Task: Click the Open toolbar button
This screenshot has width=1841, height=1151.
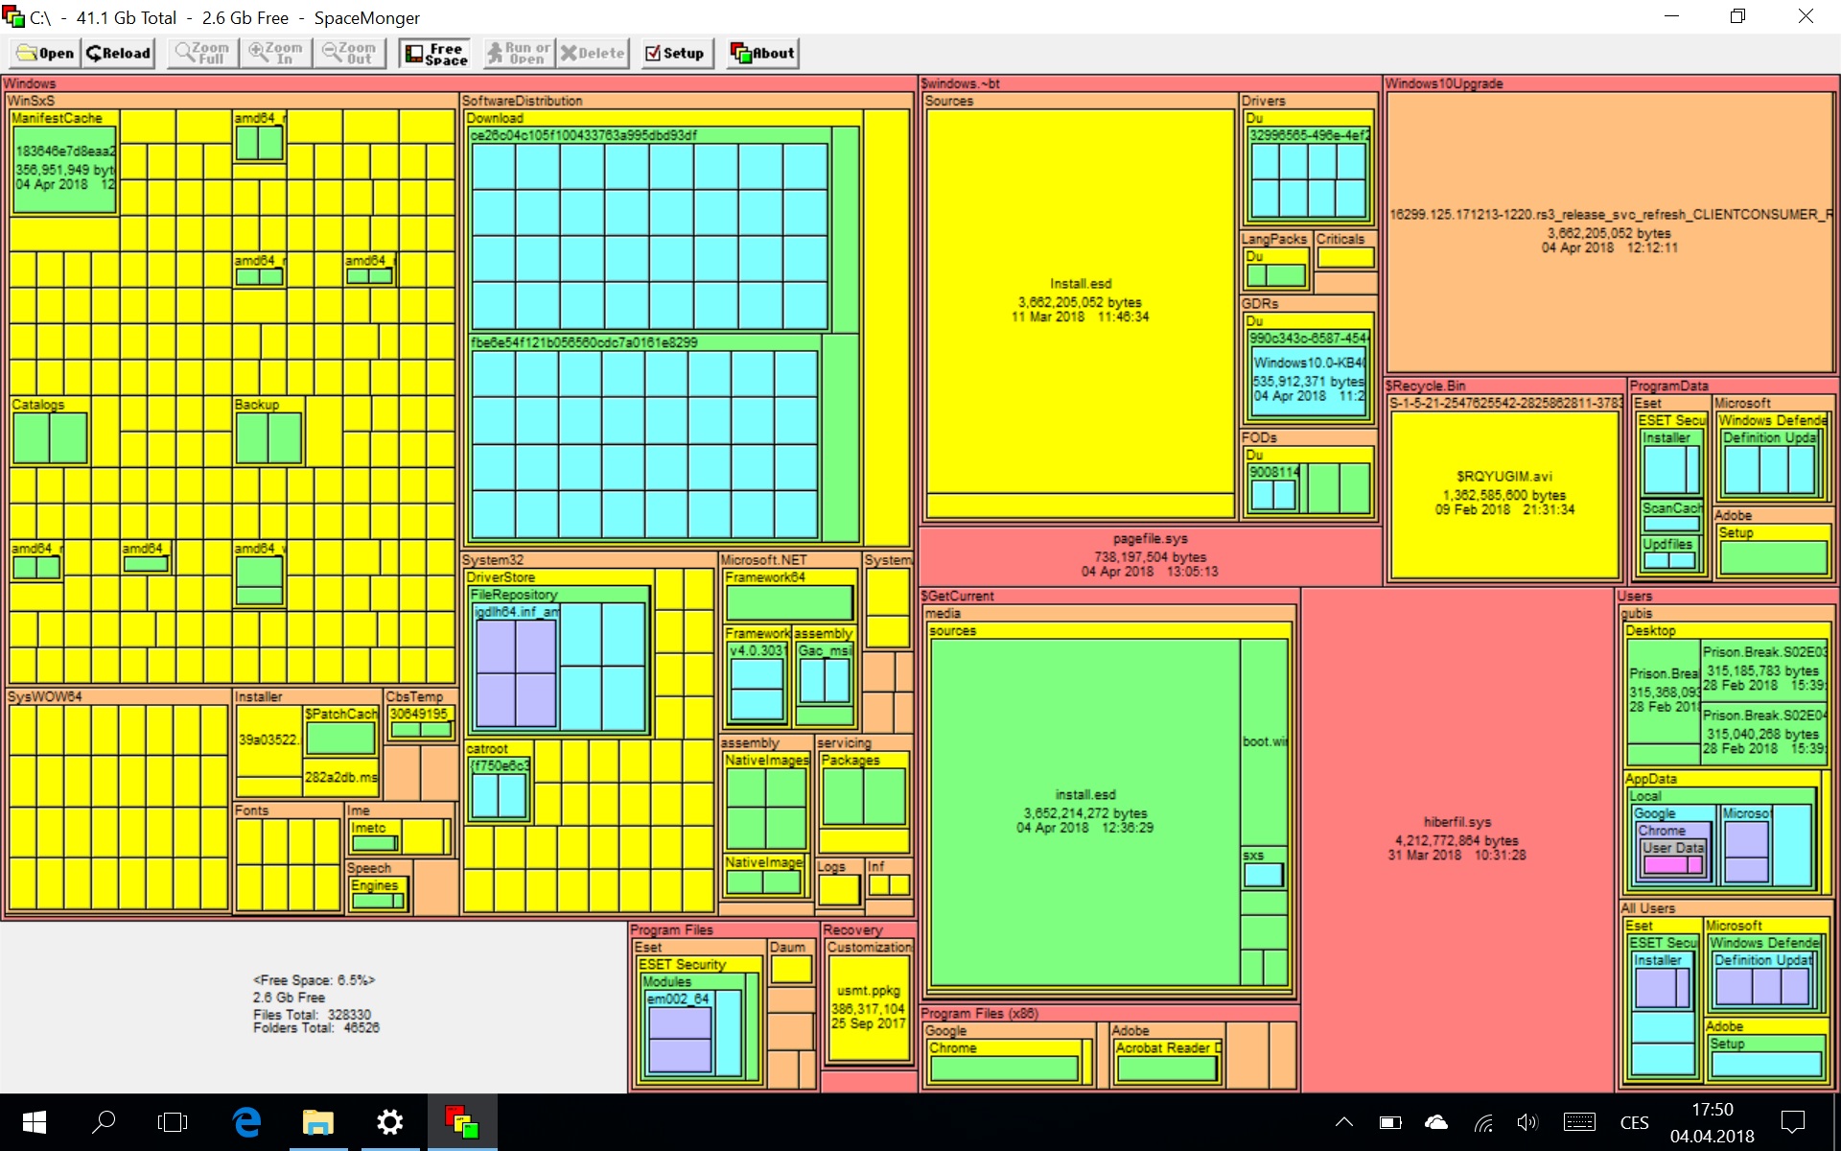Action: (45, 54)
